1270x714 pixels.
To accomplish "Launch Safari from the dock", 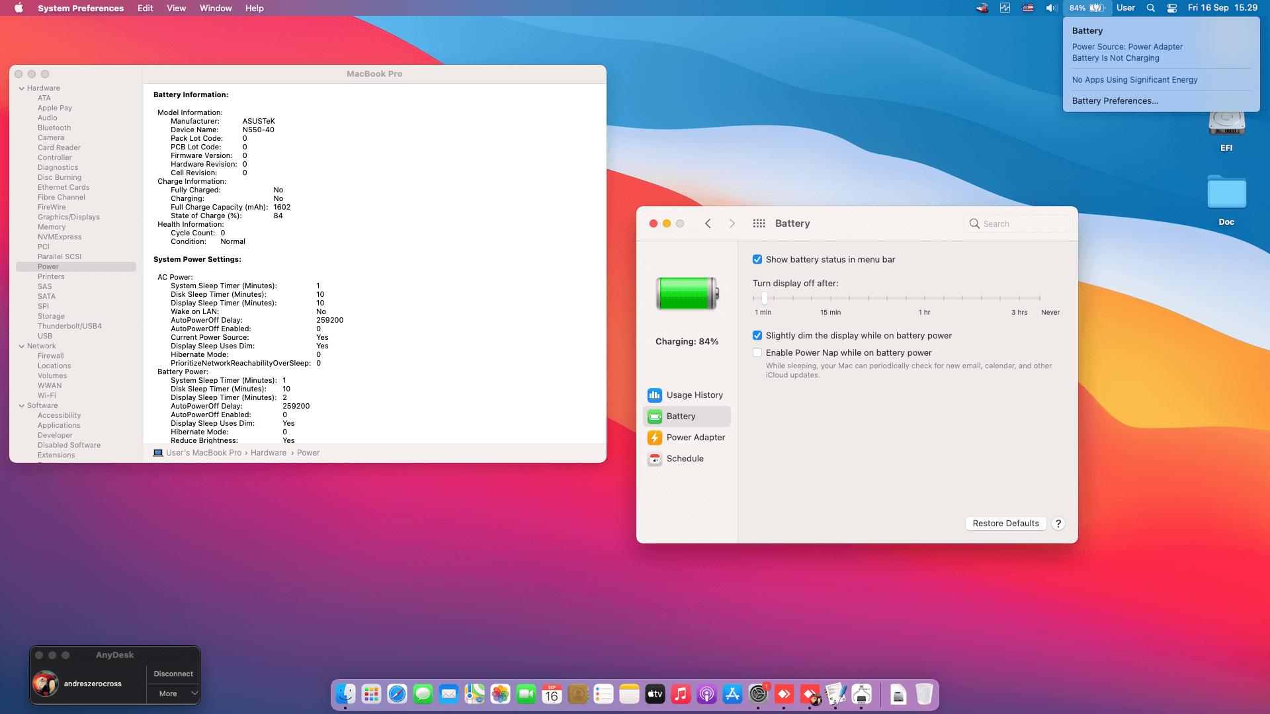I will point(397,694).
